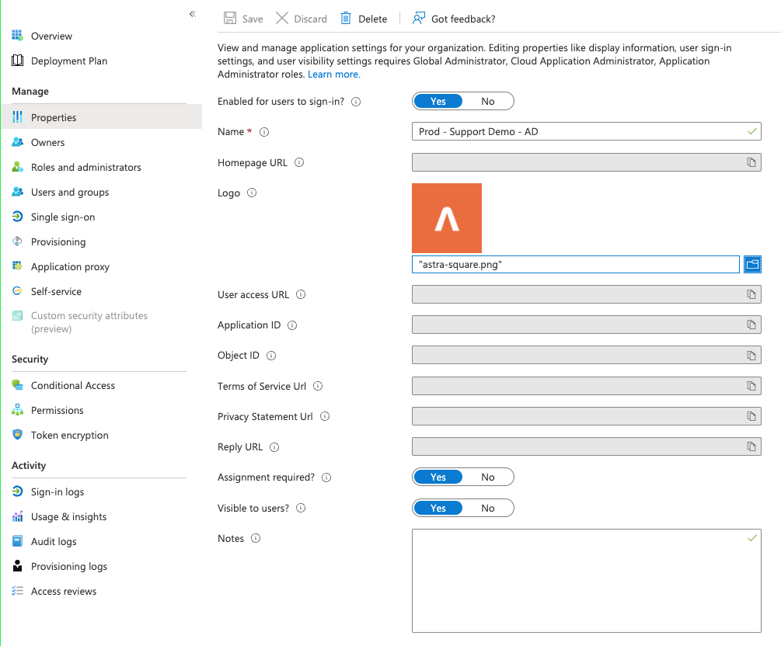
Task: Click the Provisioning logs person icon
Action: coord(17,566)
